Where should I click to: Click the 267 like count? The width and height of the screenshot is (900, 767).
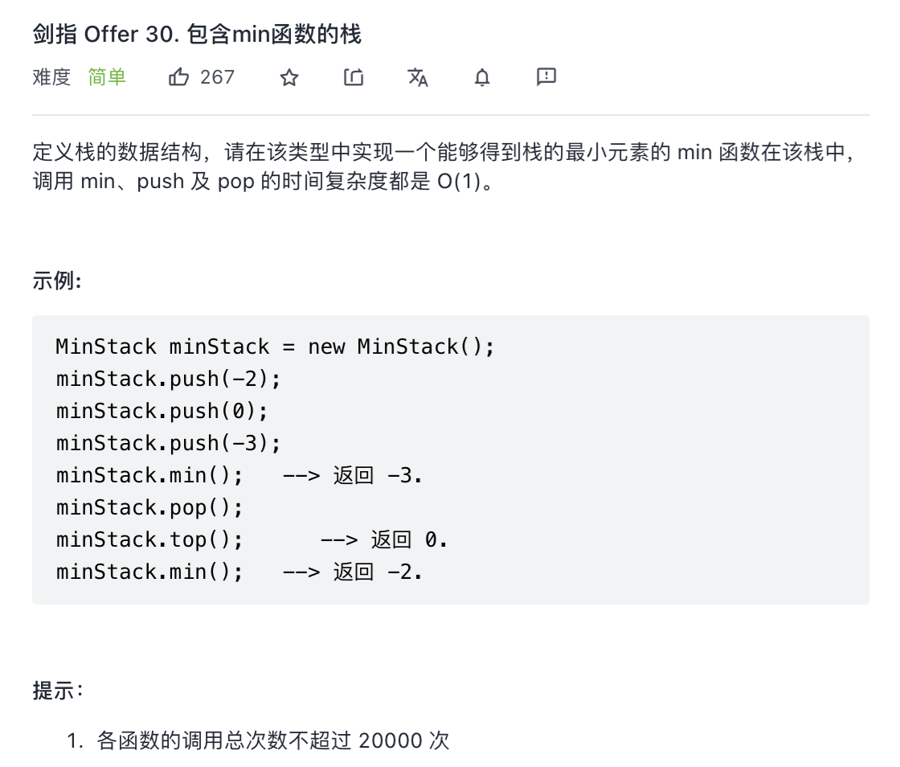217,77
